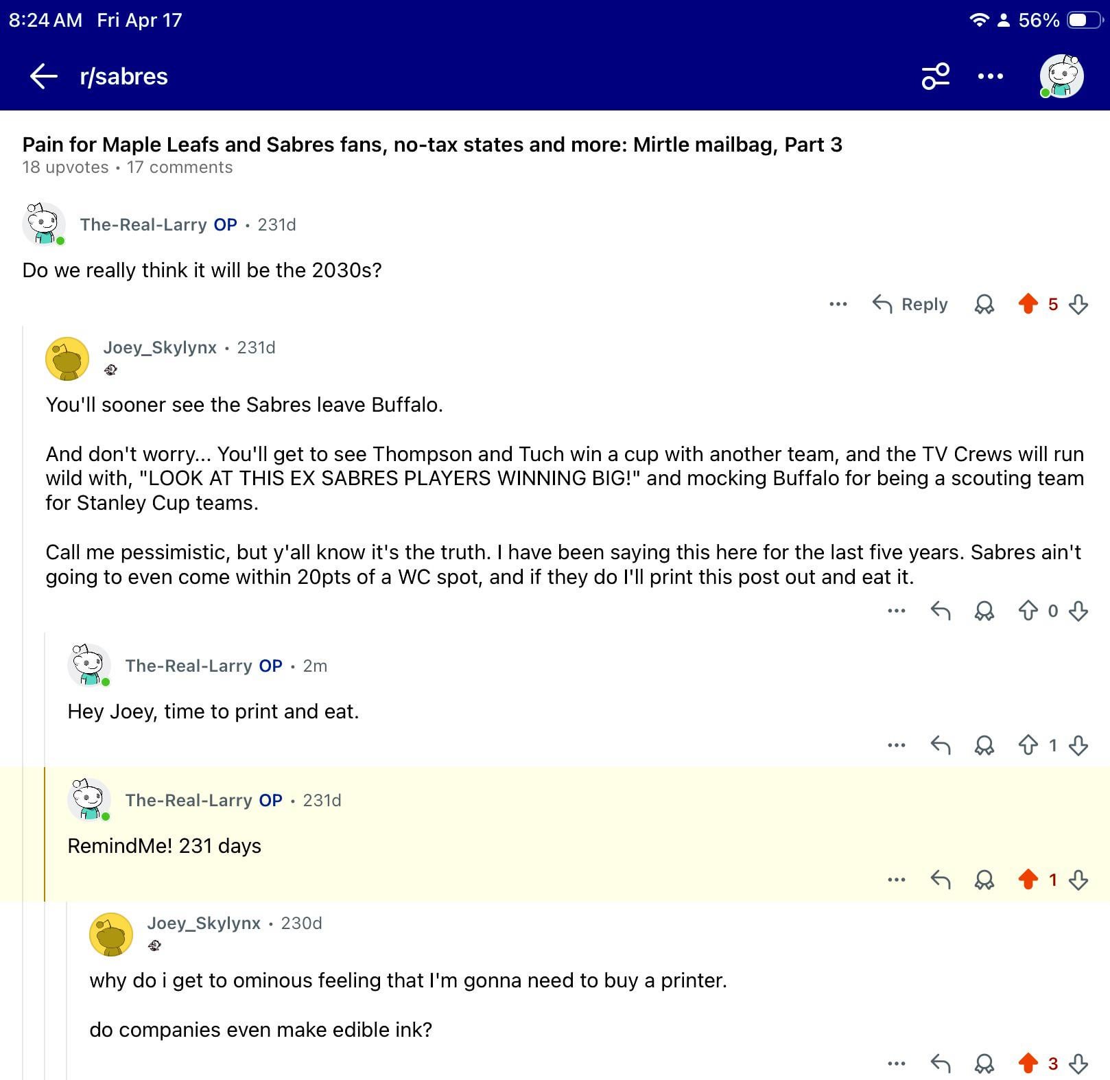This screenshot has width=1110, height=1080.
Task: Go back using the header arrow
Action: pos(44,76)
